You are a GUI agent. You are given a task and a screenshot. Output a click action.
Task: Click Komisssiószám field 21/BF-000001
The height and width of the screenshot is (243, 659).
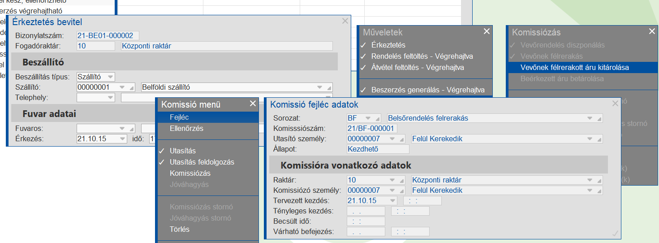(372, 129)
